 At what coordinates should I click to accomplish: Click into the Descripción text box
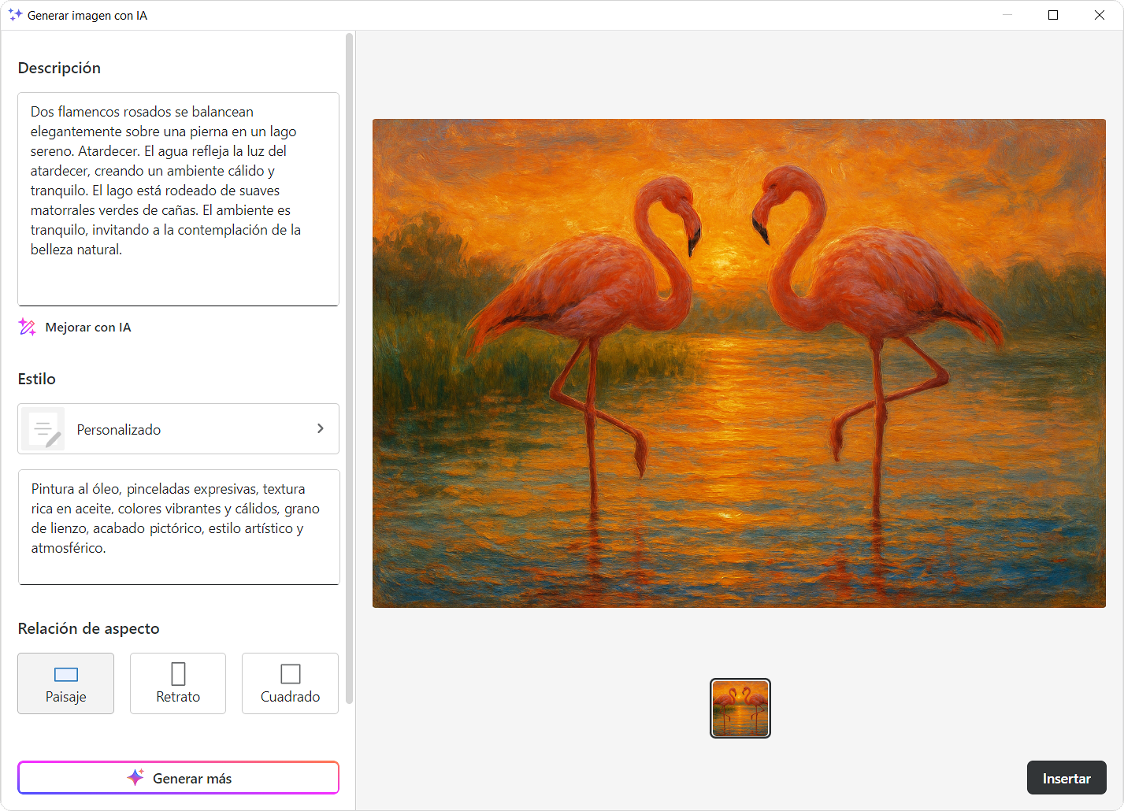coord(179,199)
